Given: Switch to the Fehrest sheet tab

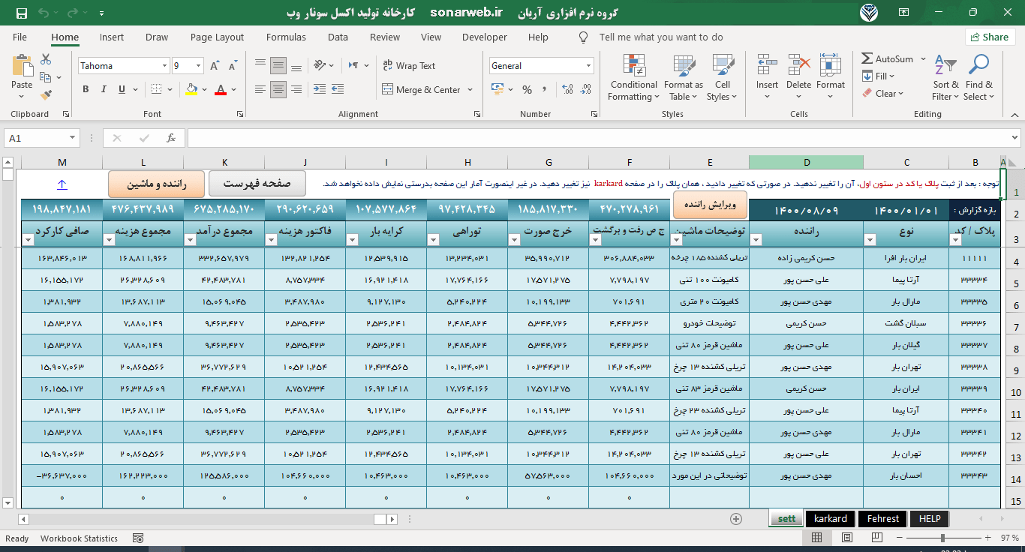Looking at the screenshot, I should pos(883,518).
